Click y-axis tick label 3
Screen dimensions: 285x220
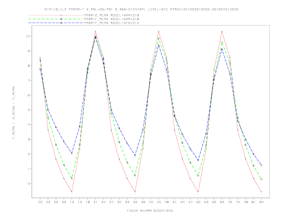pyautogui.click(x=28, y=139)
